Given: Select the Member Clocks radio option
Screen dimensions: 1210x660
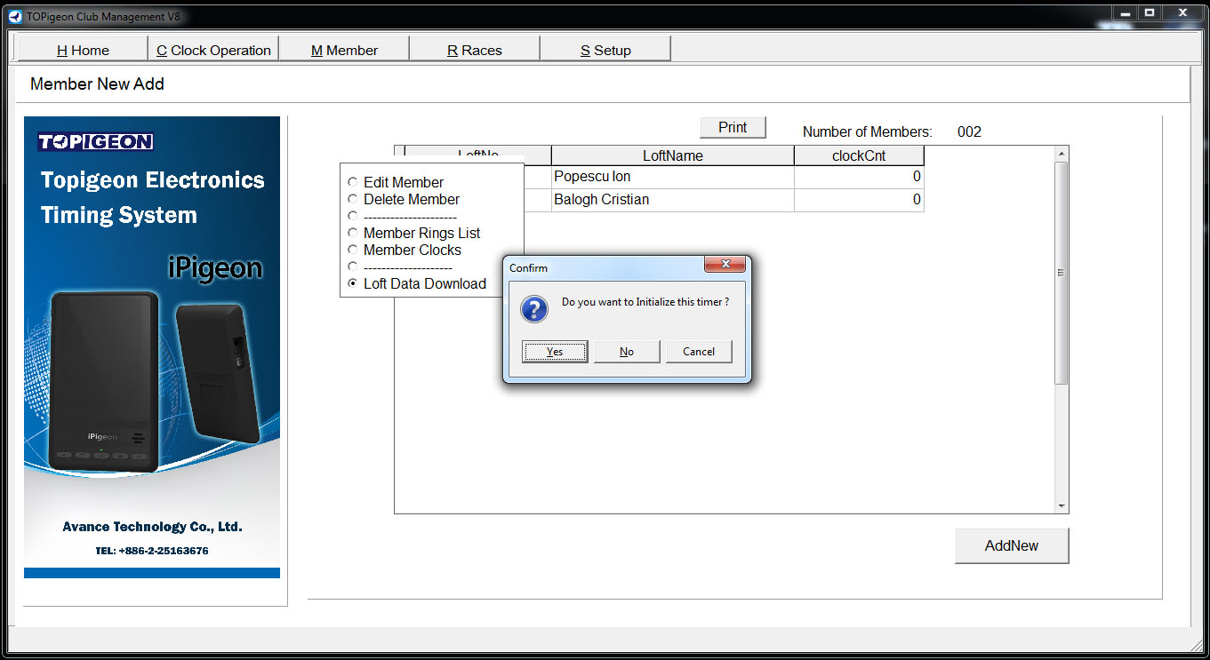Looking at the screenshot, I should [x=353, y=250].
